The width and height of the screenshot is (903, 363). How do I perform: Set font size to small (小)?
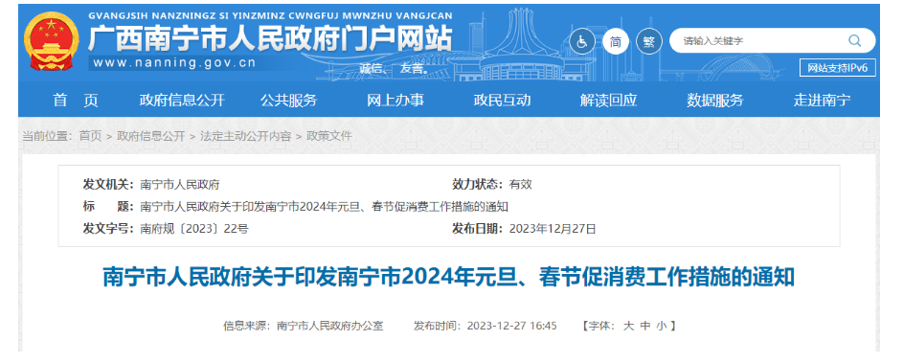661,326
